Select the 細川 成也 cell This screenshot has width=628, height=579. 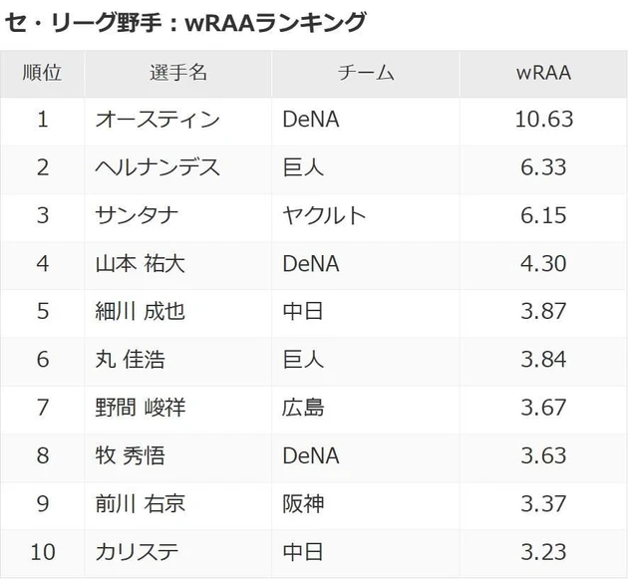pyautogui.click(x=140, y=311)
